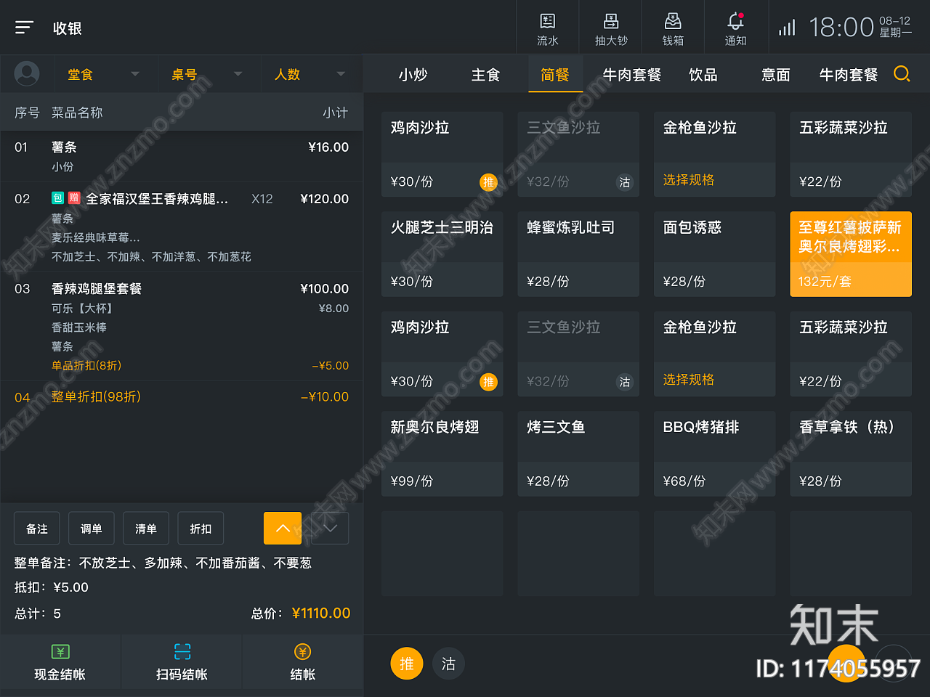Choose 扫码结帐 scan code checkout

coord(182,662)
